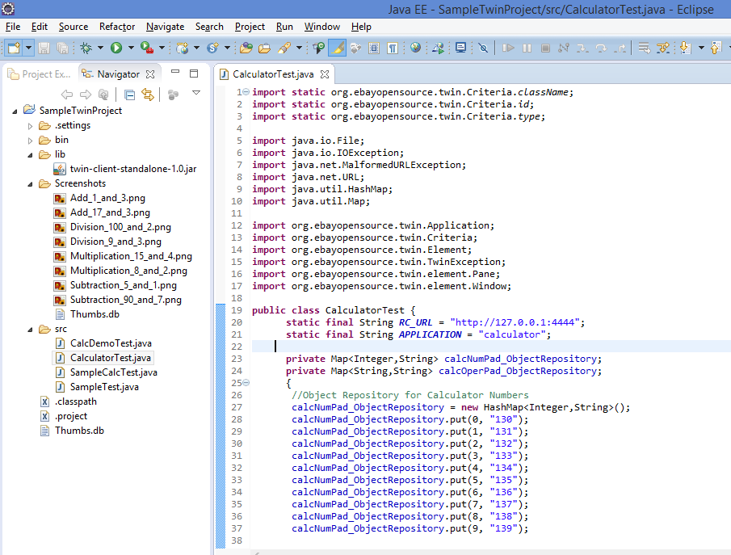Viewport: 731px width, 555px height.
Task: Collapse the Screenshots folder
Action: click(30, 183)
